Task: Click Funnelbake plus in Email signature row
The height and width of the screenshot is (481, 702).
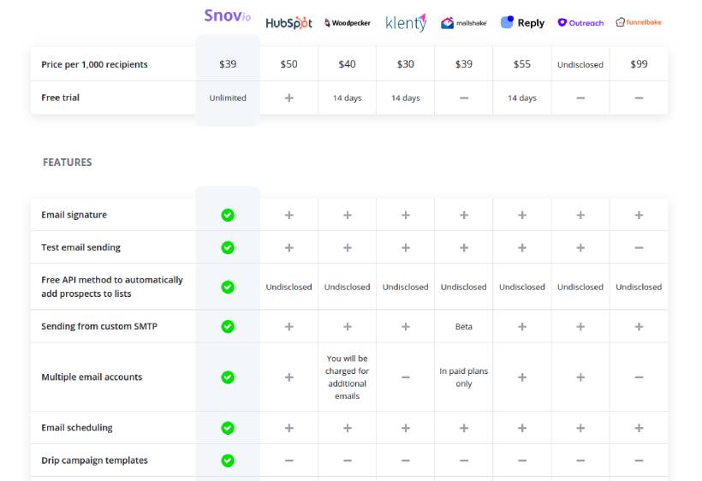Action: 639,215
